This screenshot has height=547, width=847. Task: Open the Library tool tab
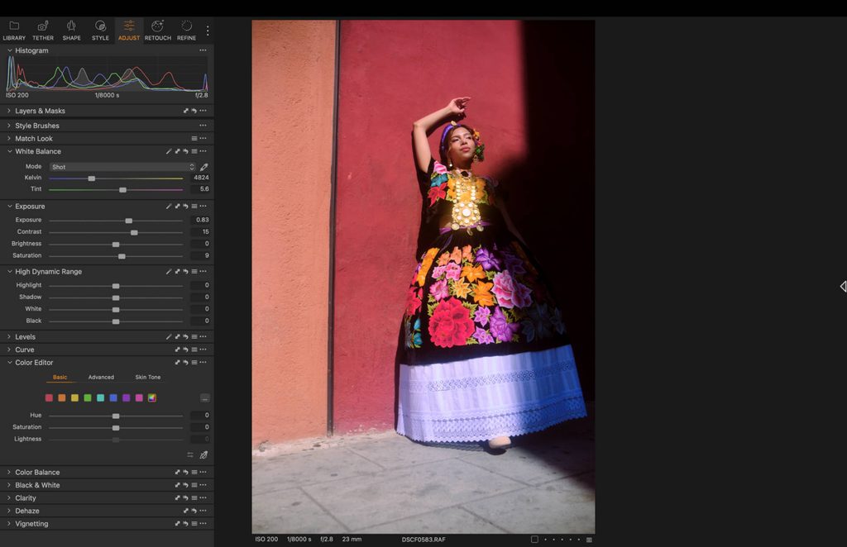pos(14,31)
